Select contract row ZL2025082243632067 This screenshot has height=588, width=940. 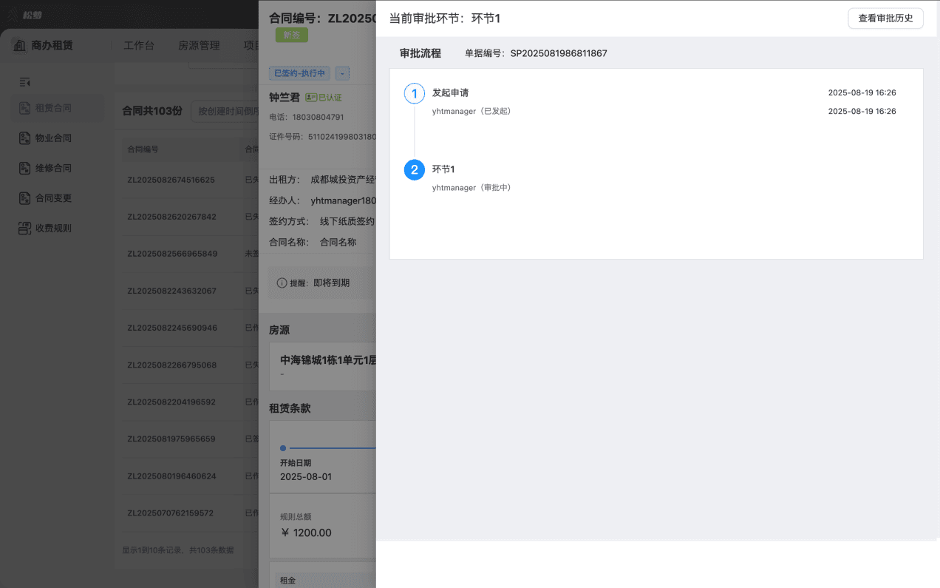(186, 291)
